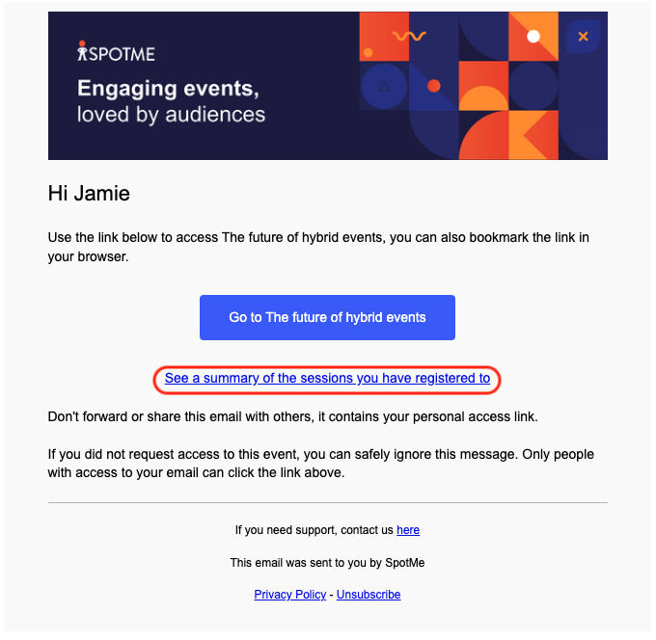Click the red-orange dot on the blue tile

pyautogui.click(x=434, y=86)
